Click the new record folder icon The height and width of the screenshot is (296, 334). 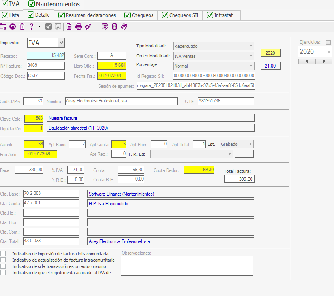coord(3,27)
